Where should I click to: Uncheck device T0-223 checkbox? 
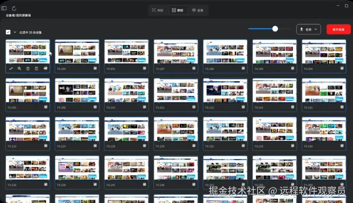point(46,146)
